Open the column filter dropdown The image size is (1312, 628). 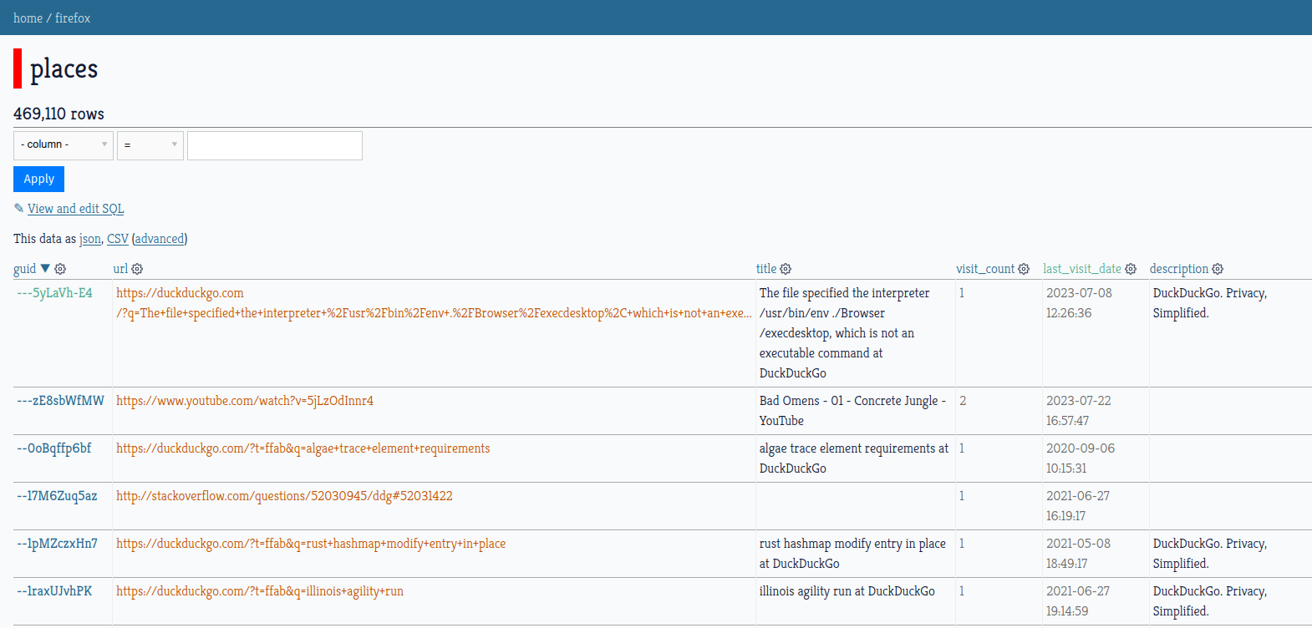point(64,145)
